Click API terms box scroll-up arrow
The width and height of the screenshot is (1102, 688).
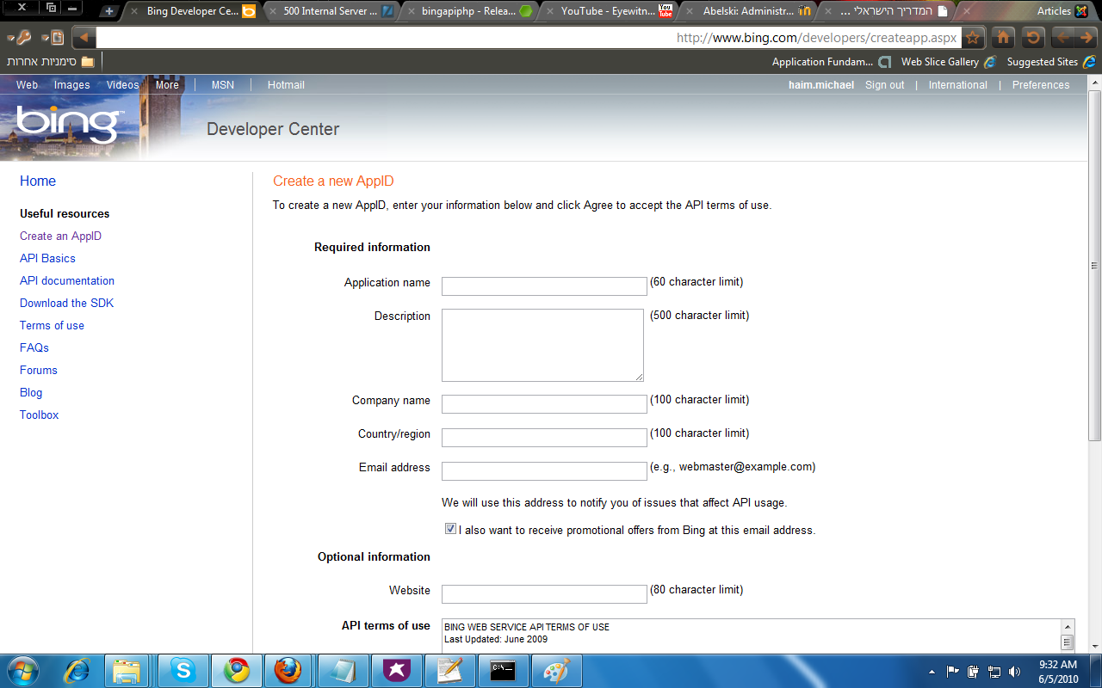[x=1068, y=627]
